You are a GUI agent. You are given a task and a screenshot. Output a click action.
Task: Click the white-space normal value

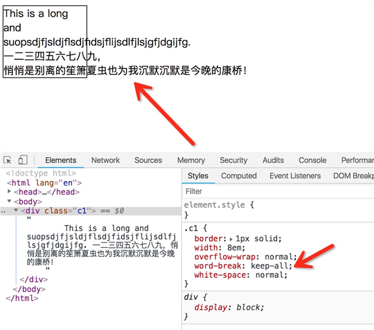point(269,276)
